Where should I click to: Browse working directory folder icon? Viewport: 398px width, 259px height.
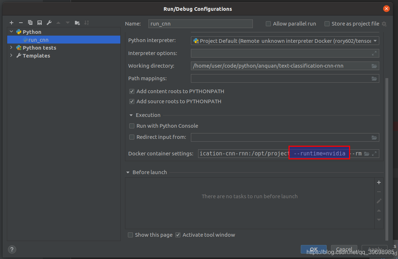pos(374,66)
